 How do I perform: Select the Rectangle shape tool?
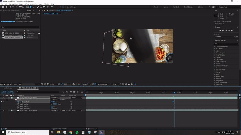point(27,7)
